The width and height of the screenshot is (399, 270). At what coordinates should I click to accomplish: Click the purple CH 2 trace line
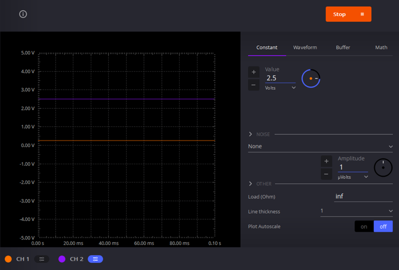point(126,99)
